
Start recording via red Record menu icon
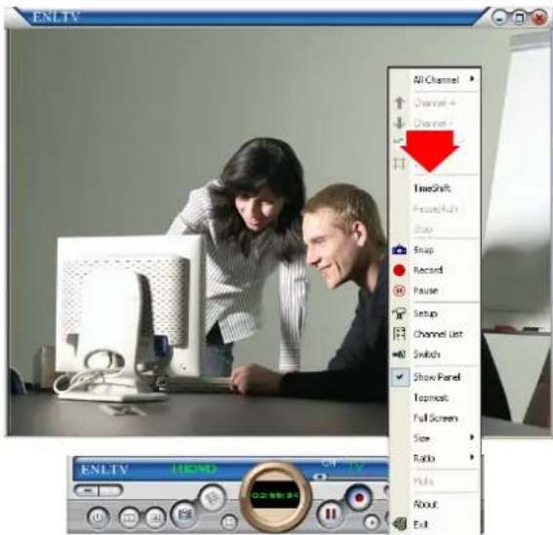click(399, 270)
